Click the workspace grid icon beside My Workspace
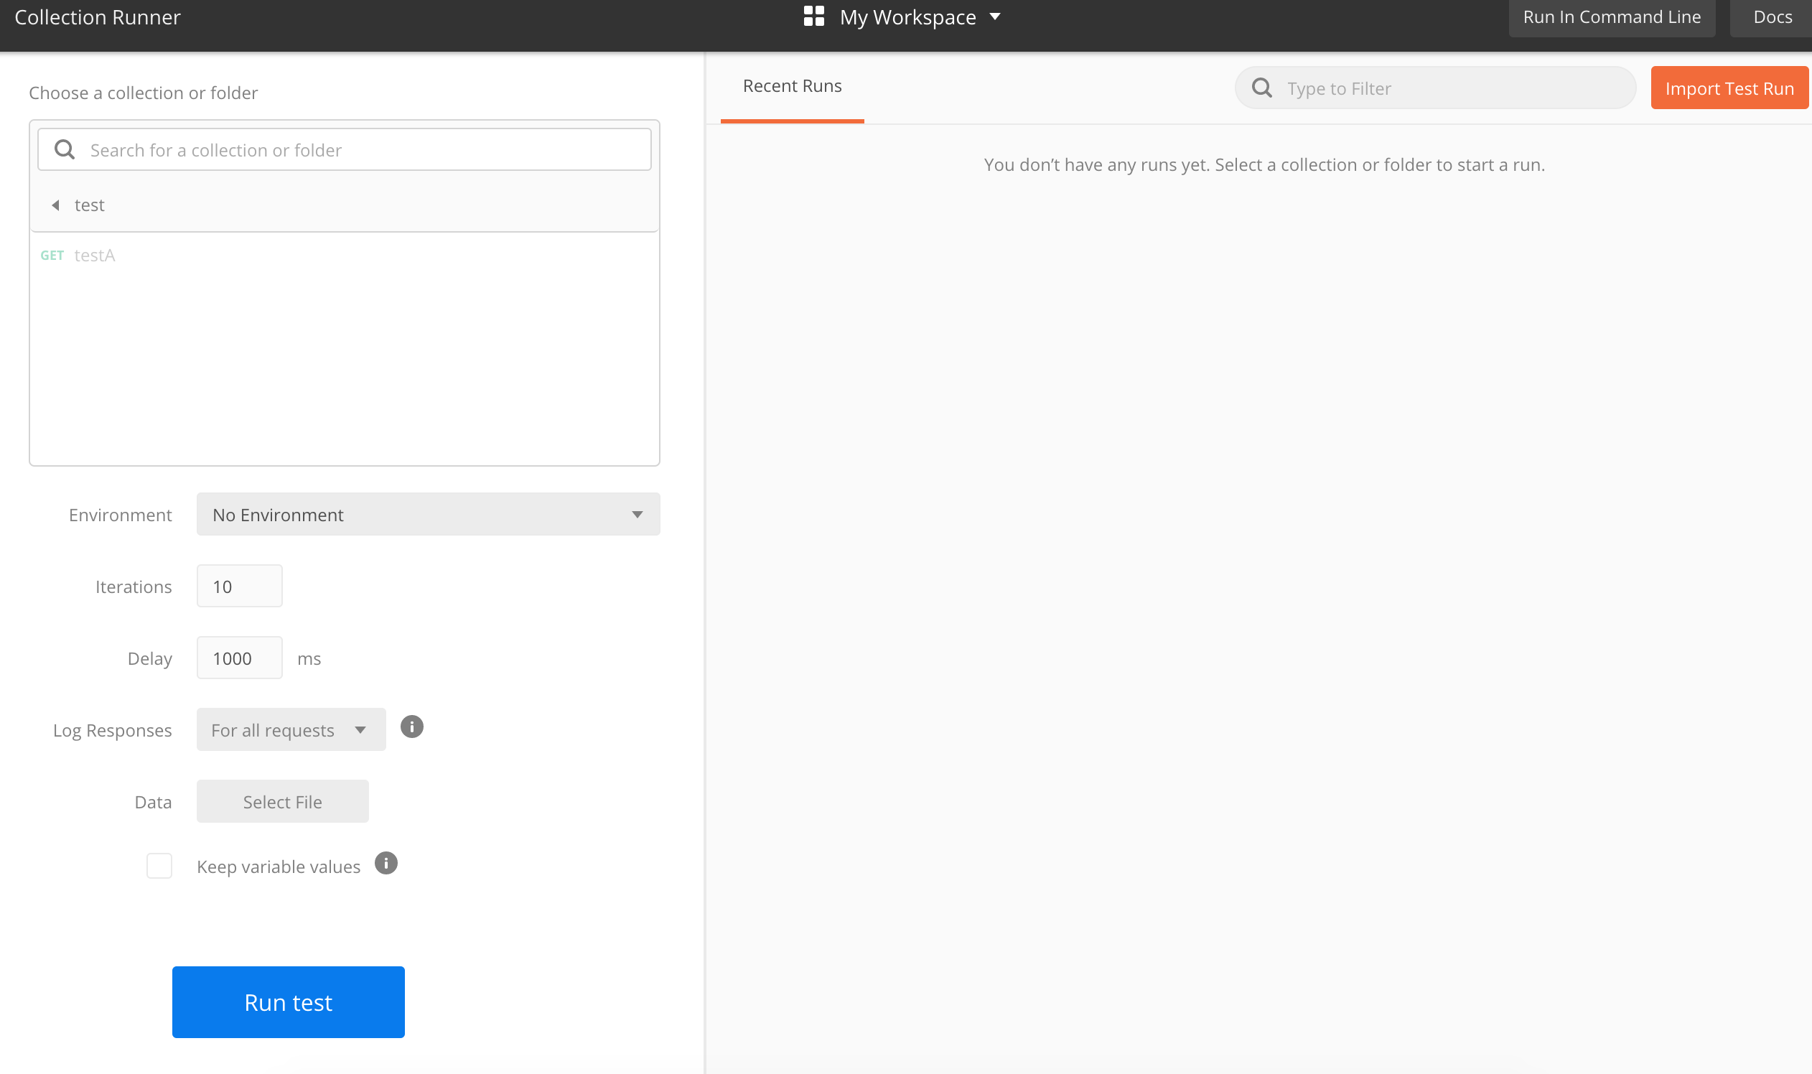This screenshot has height=1074, width=1812. pyautogui.click(x=813, y=16)
